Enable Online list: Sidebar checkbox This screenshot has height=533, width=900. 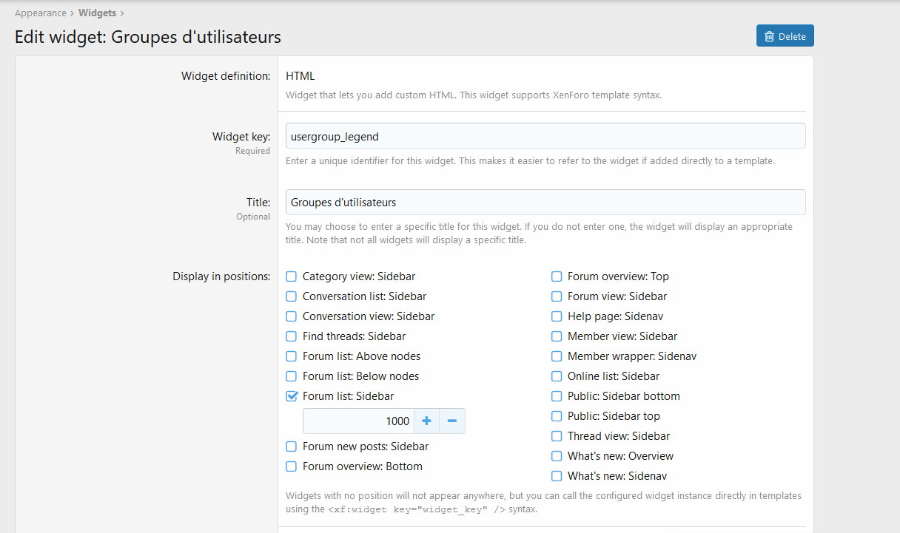point(557,376)
